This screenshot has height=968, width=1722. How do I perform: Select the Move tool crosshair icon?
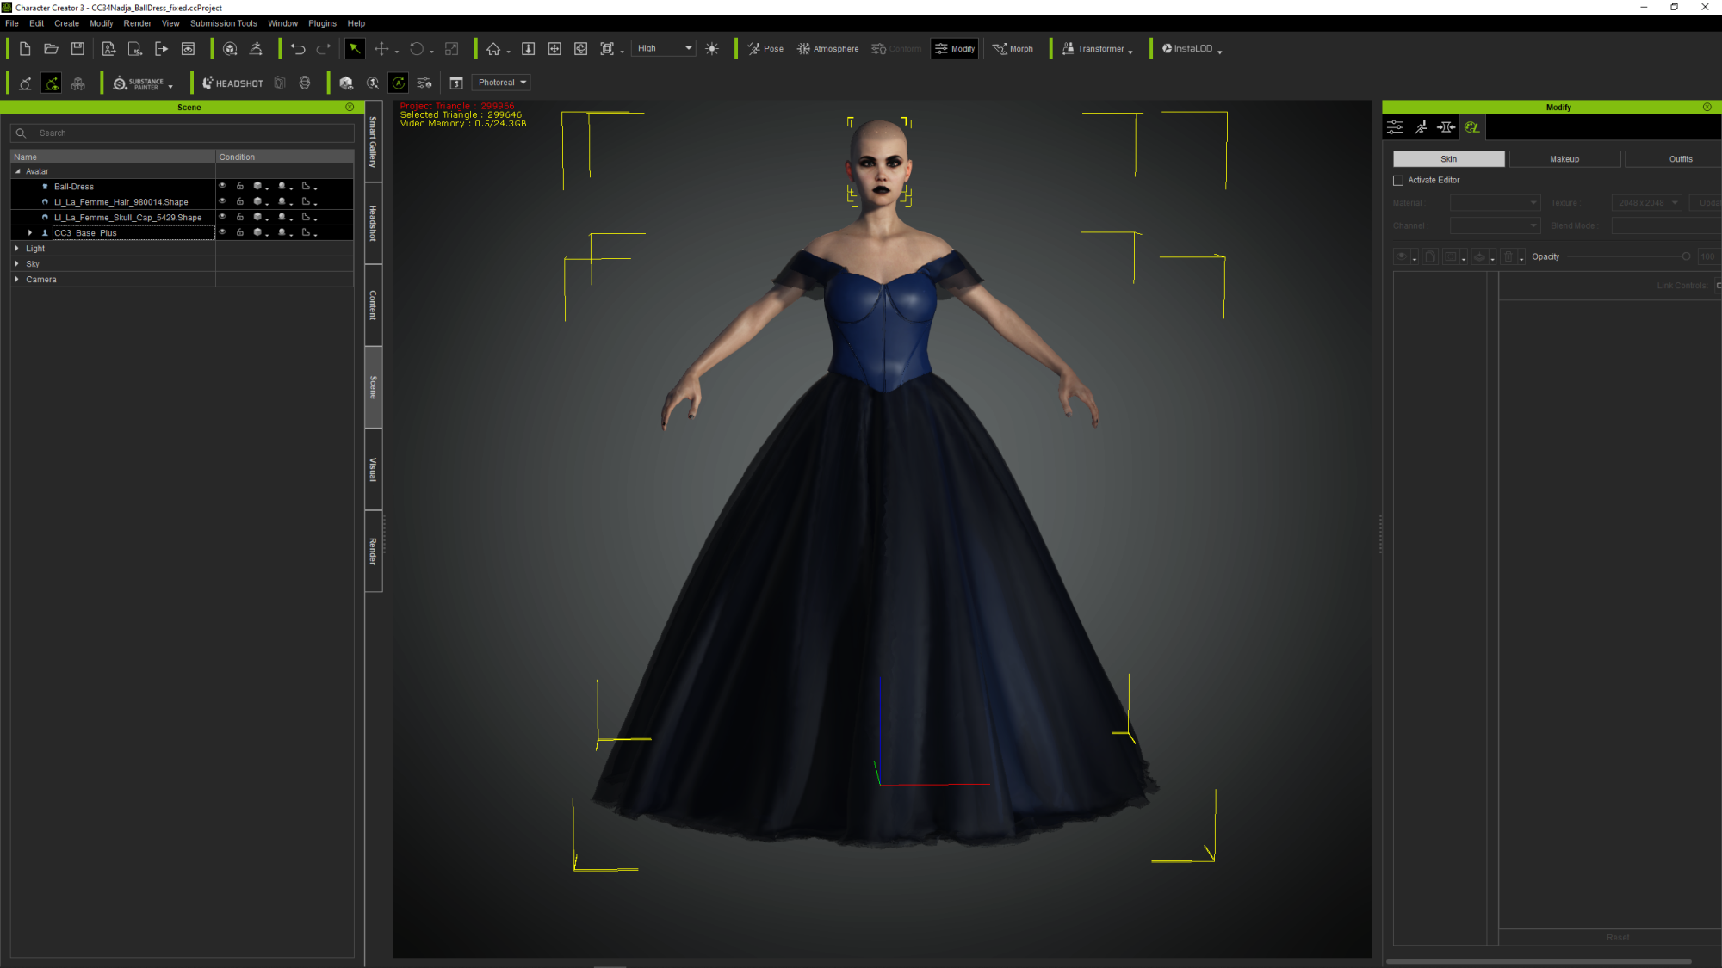381,49
